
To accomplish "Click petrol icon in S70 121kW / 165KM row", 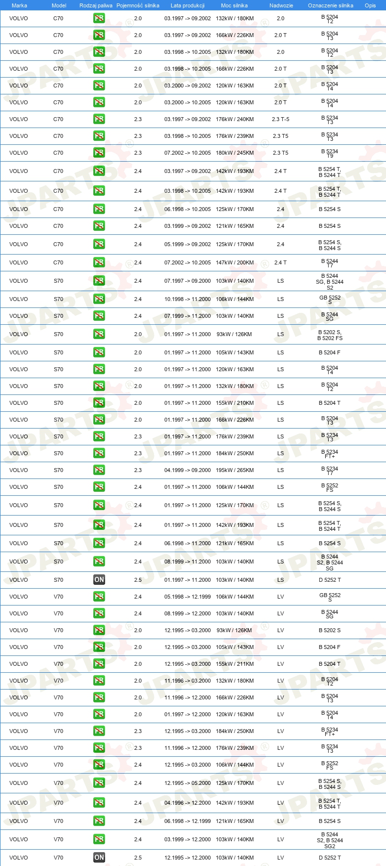I will (x=99, y=543).
